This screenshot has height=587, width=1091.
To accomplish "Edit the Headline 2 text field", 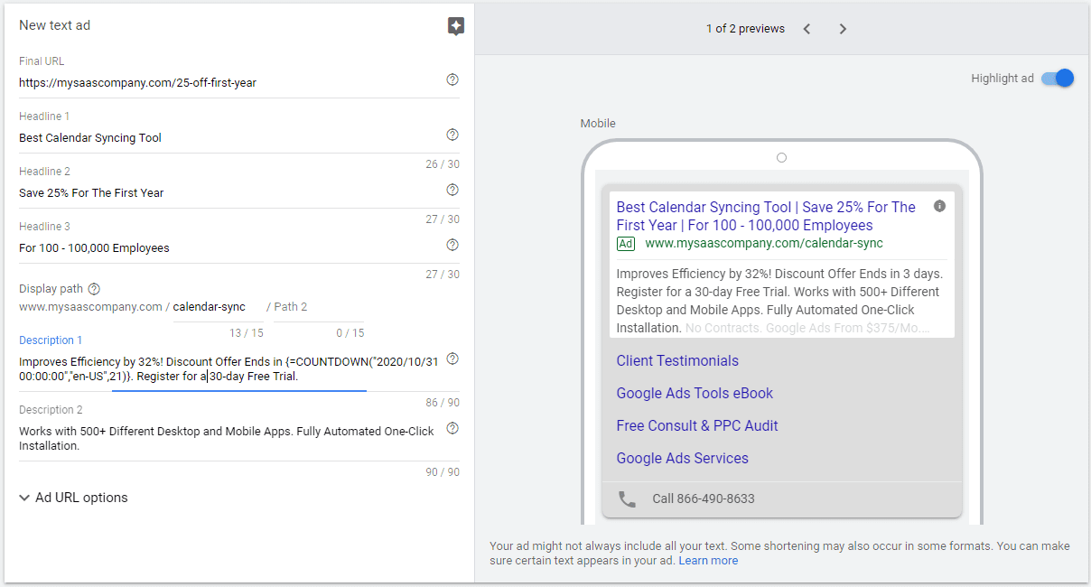I will pyautogui.click(x=230, y=193).
